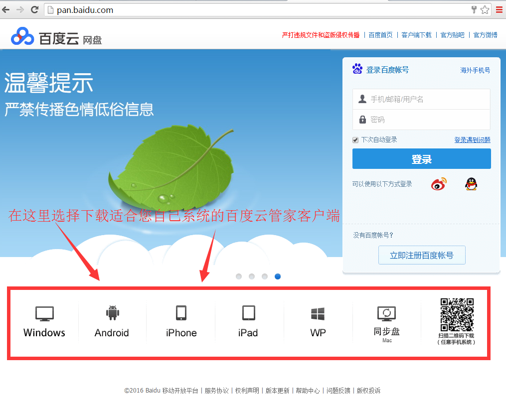Open 帮助中心 footer link
Viewport: 506px width, 402px height.
pos(308,391)
